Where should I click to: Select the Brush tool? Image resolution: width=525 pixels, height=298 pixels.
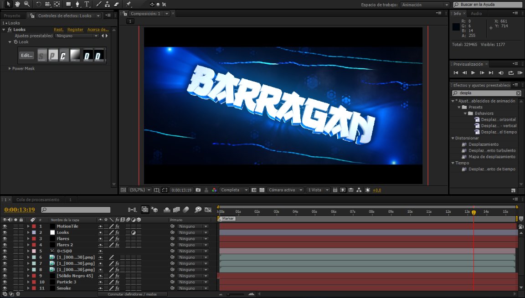point(98,5)
